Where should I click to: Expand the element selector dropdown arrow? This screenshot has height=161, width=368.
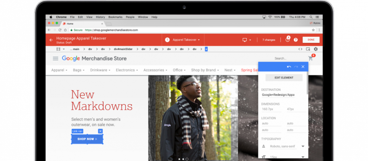point(64,49)
